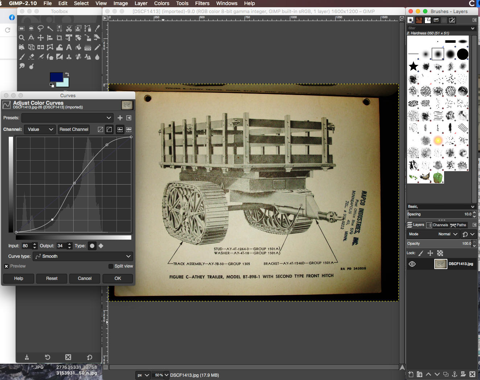The height and width of the screenshot is (380, 480).
Task: Set curve point type to corner diamond
Action: point(101,246)
